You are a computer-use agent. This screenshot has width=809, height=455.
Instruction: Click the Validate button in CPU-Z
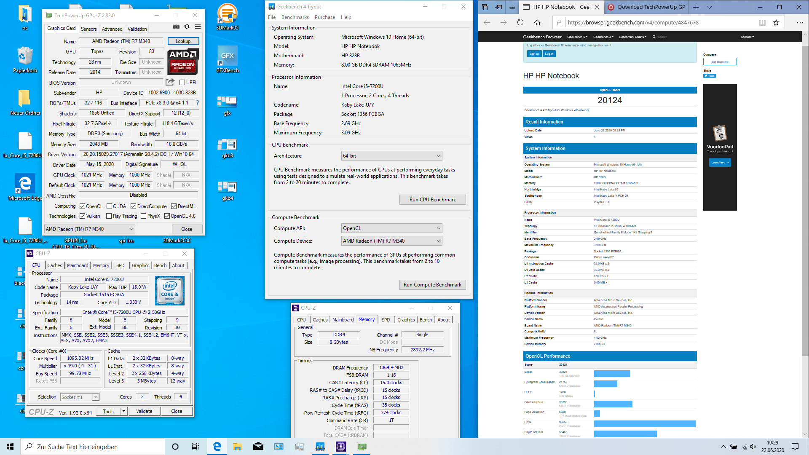click(x=144, y=411)
